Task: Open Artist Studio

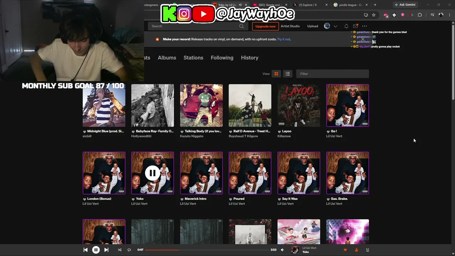Action: tap(290, 26)
